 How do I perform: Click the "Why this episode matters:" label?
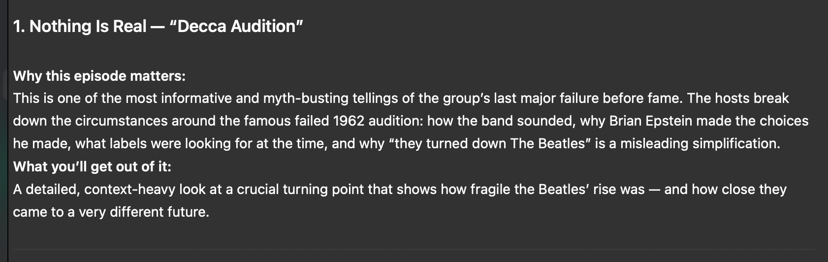tap(99, 76)
